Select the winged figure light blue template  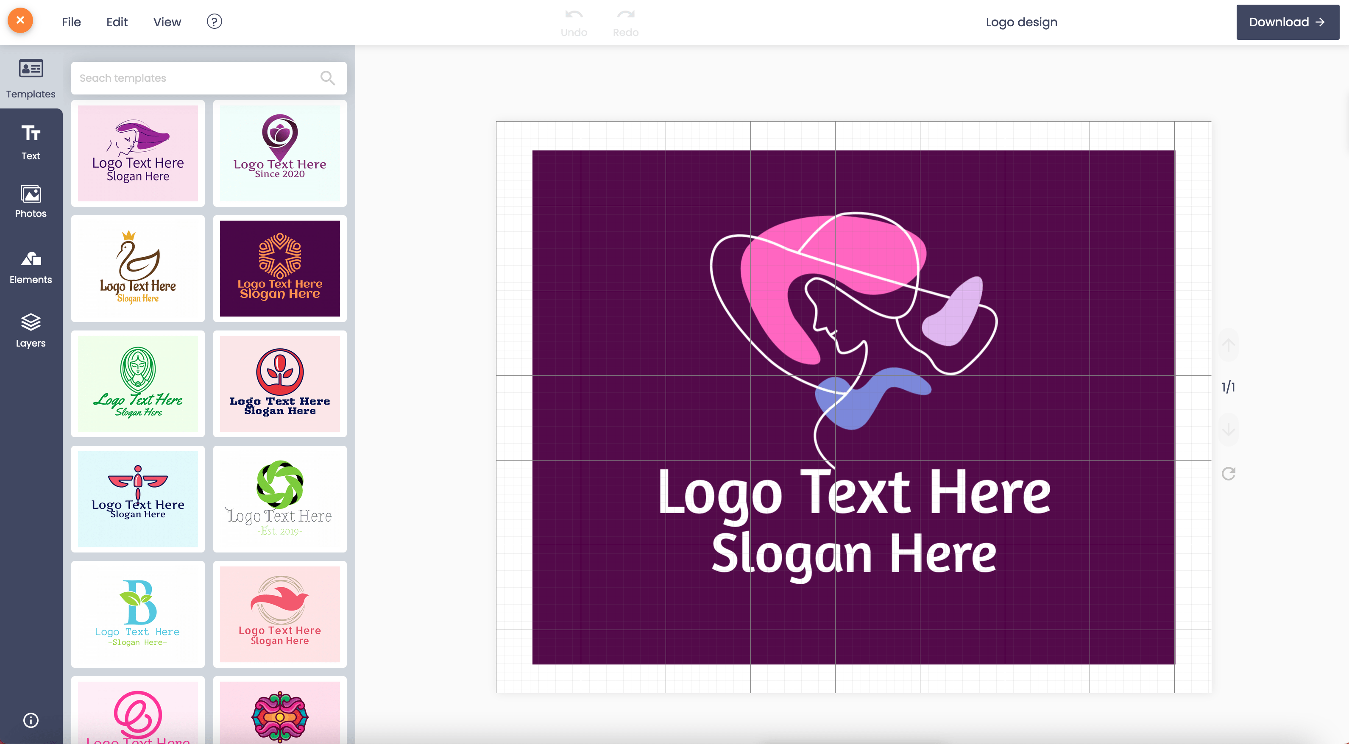pos(138,499)
